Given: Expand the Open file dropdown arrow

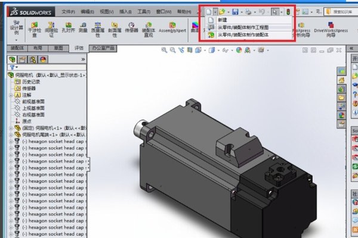Looking at the screenshot, I should click(x=229, y=12).
